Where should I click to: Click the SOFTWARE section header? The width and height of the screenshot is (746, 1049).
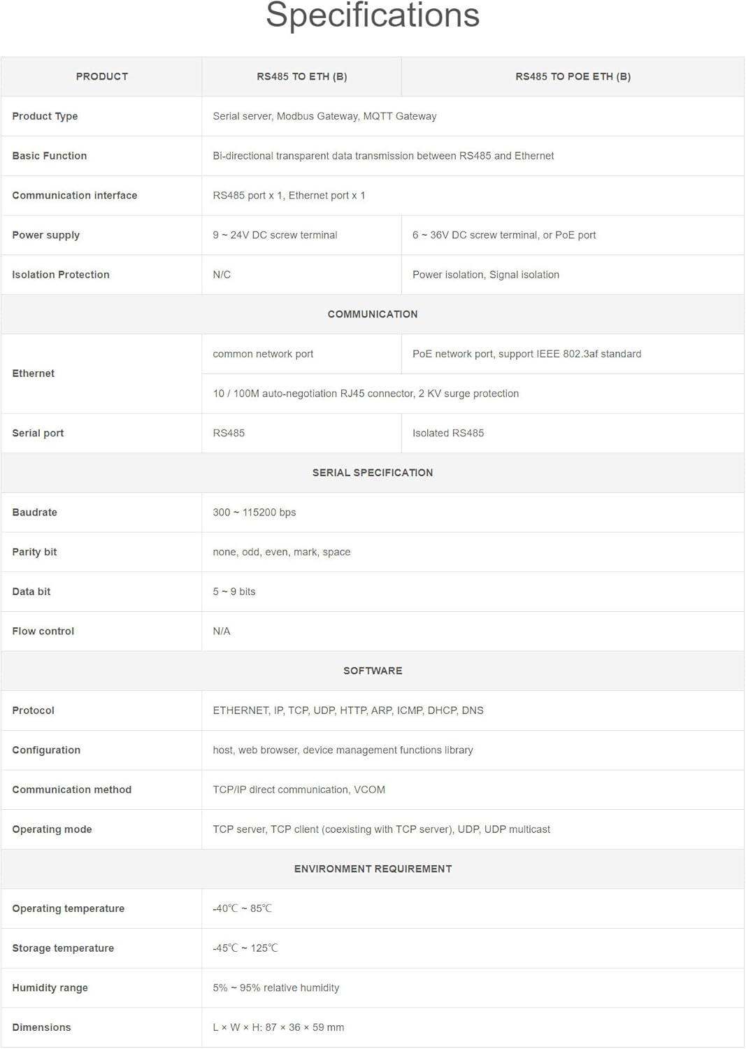(373, 671)
